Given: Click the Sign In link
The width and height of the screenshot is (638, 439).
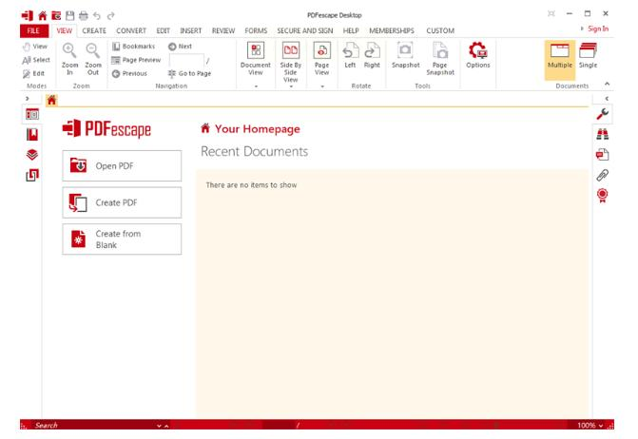Looking at the screenshot, I should point(598,29).
